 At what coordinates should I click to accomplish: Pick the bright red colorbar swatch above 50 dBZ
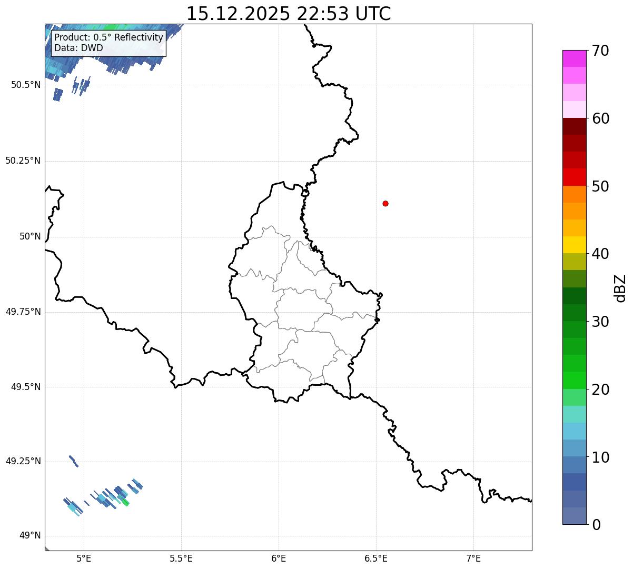[575, 177]
